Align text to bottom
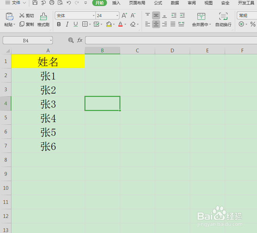The image size is (257, 233). click(x=164, y=15)
